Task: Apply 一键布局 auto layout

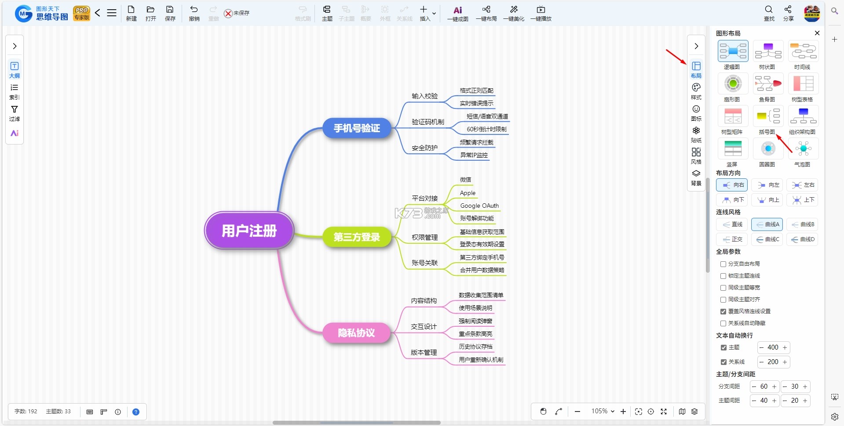Action: [x=486, y=13]
